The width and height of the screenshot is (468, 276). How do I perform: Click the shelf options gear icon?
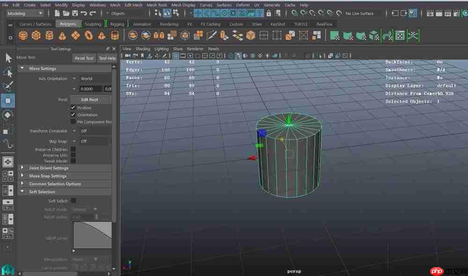pos(10,38)
